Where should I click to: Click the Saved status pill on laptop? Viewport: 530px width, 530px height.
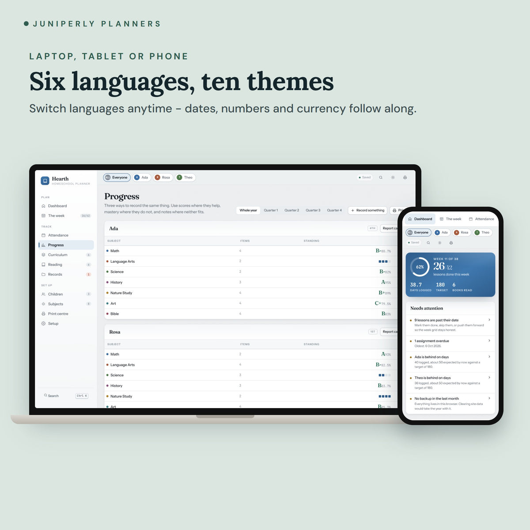365,178
